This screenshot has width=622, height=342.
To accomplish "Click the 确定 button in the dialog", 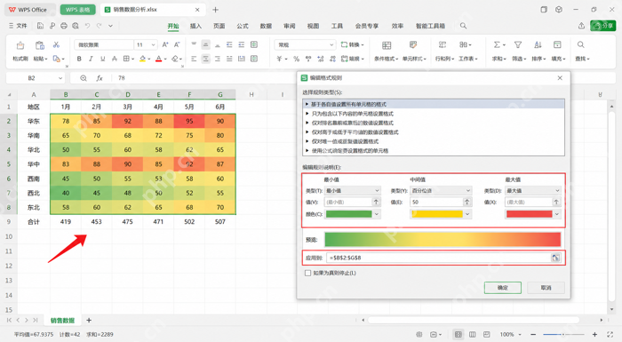I will point(503,288).
